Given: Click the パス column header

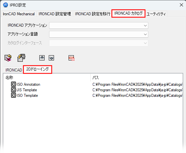Looking at the screenshot, I should (x=137, y=78).
